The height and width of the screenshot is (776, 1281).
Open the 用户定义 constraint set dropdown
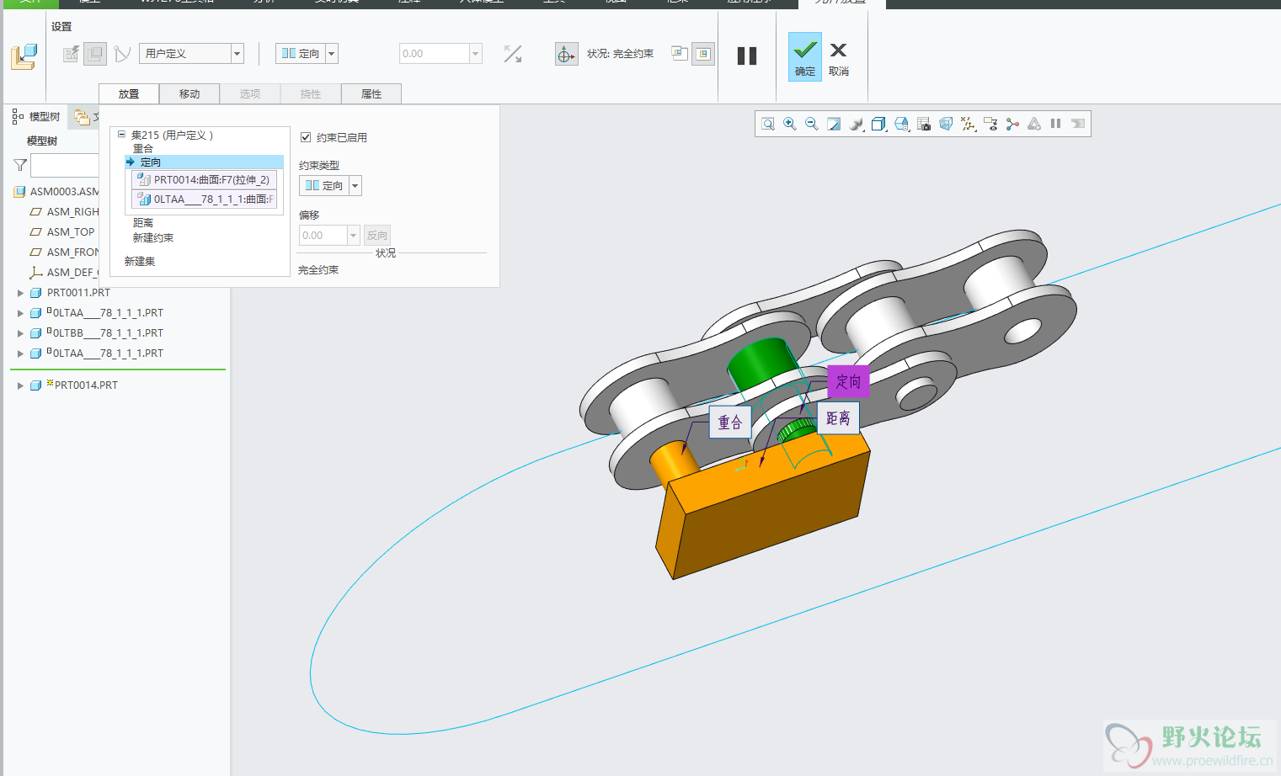[x=238, y=54]
